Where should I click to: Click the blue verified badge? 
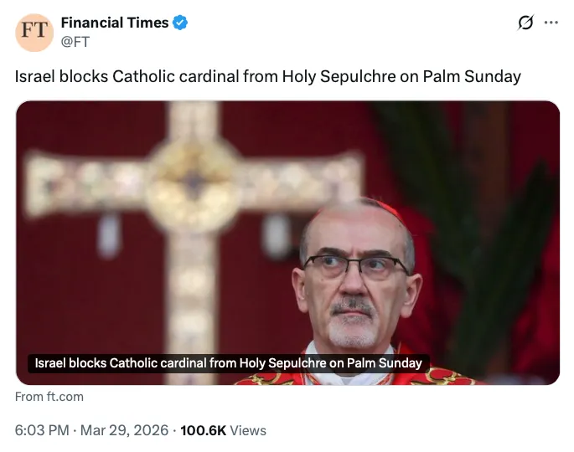click(x=180, y=23)
